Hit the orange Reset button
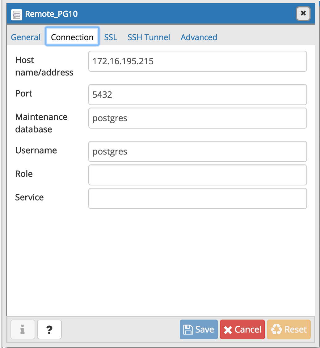Screen dimensions: 320x348 coord(288,329)
